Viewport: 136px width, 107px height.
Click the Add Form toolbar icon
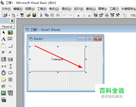coord(13,15)
